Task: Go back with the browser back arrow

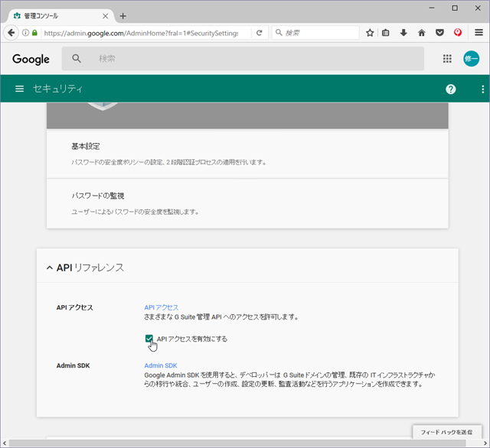Action: [x=11, y=33]
